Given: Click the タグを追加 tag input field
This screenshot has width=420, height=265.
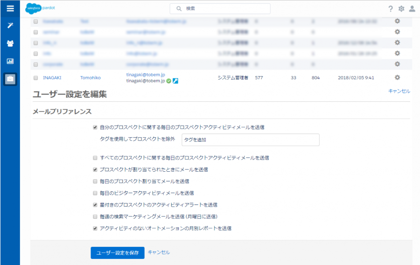Looking at the screenshot, I should 250,139.
